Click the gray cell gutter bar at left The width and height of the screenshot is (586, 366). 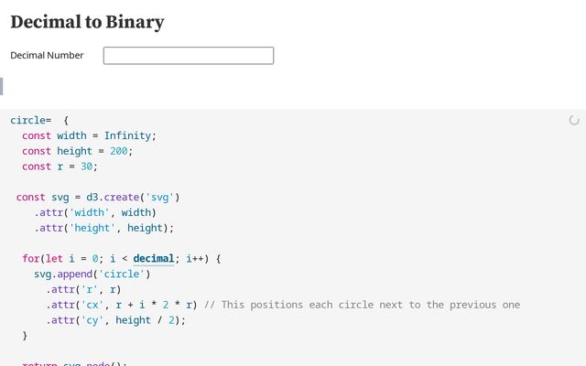click(x=2, y=86)
